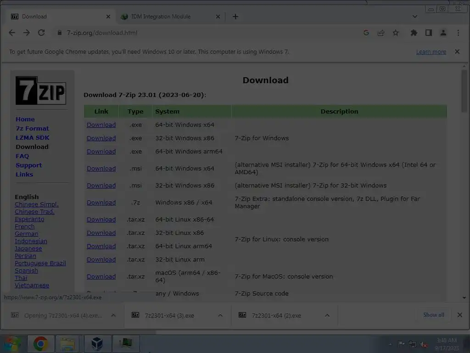Open the Chrome three-dot menu
Screen dimensions: 470x353
click(x=458, y=33)
